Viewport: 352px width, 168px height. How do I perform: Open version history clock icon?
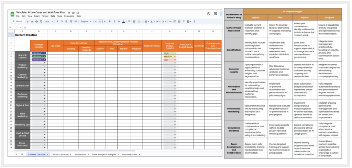pos(209,14)
